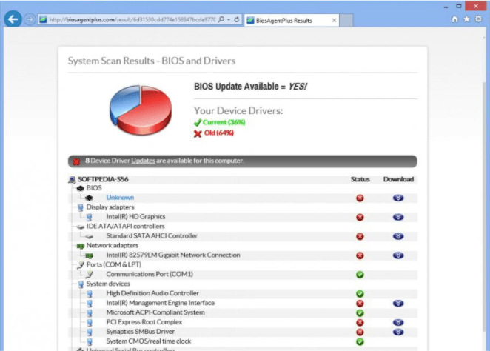490x351 pixels.
Task: Click green status for System CMOS clock
Action: [x=360, y=341]
